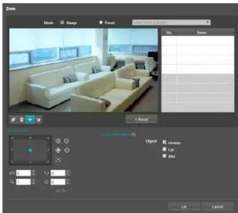Uncheck the Human object checkbox
Image resolution: width=238 pixels, height=213 pixels.
click(x=164, y=142)
